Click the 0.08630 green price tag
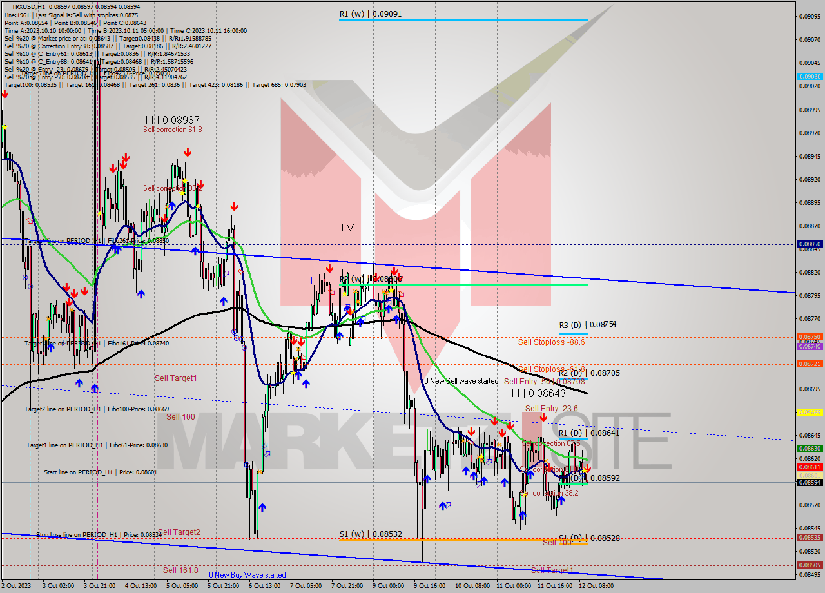This screenshot has height=593, width=825. [x=810, y=448]
